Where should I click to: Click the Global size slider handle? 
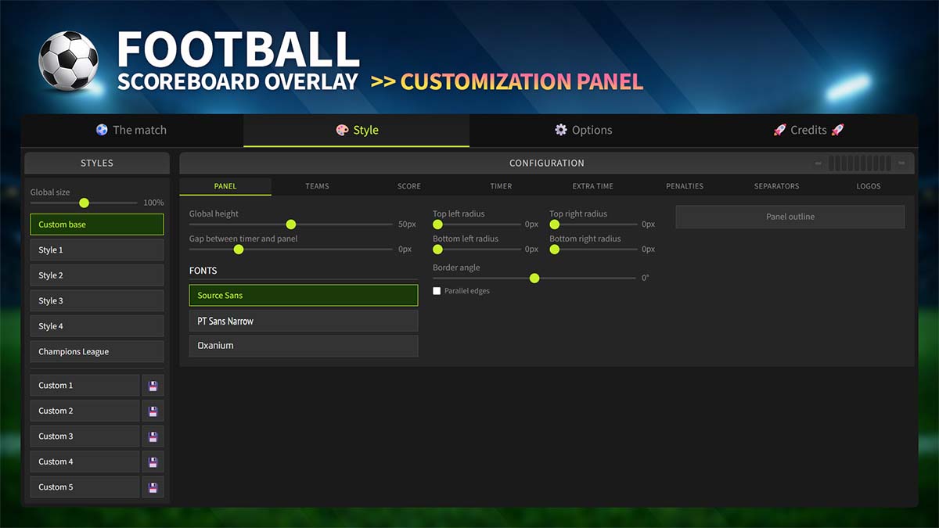(84, 203)
